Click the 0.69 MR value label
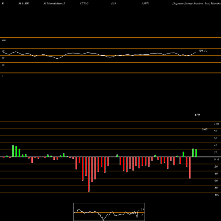221x221 pixels. pyautogui.click(x=205, y=130)
